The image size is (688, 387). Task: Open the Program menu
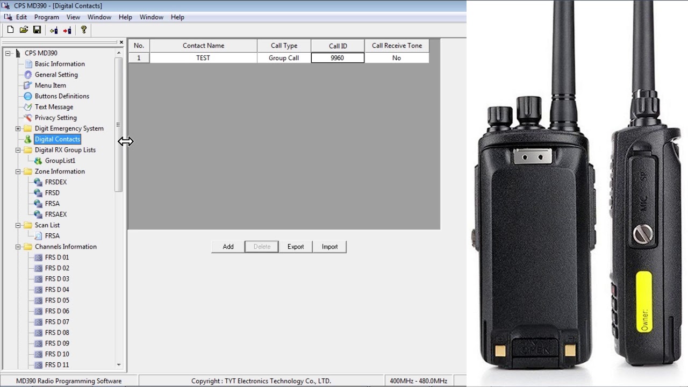[x=47, y=17]
